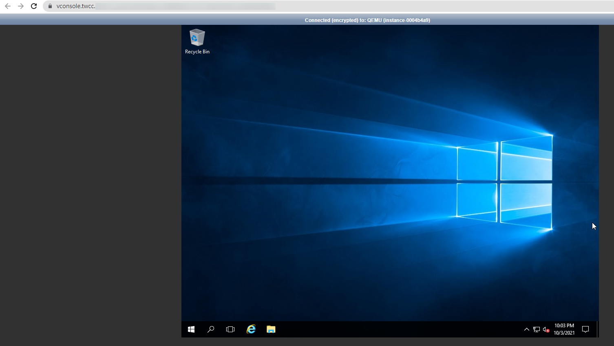View site info via padlock icon
The image size is (614, 346).
click(x=50, y=6)
